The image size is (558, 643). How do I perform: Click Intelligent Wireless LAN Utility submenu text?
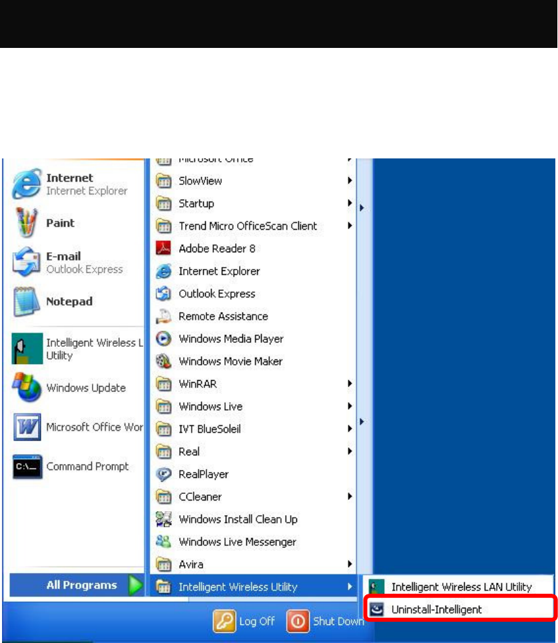461,587
